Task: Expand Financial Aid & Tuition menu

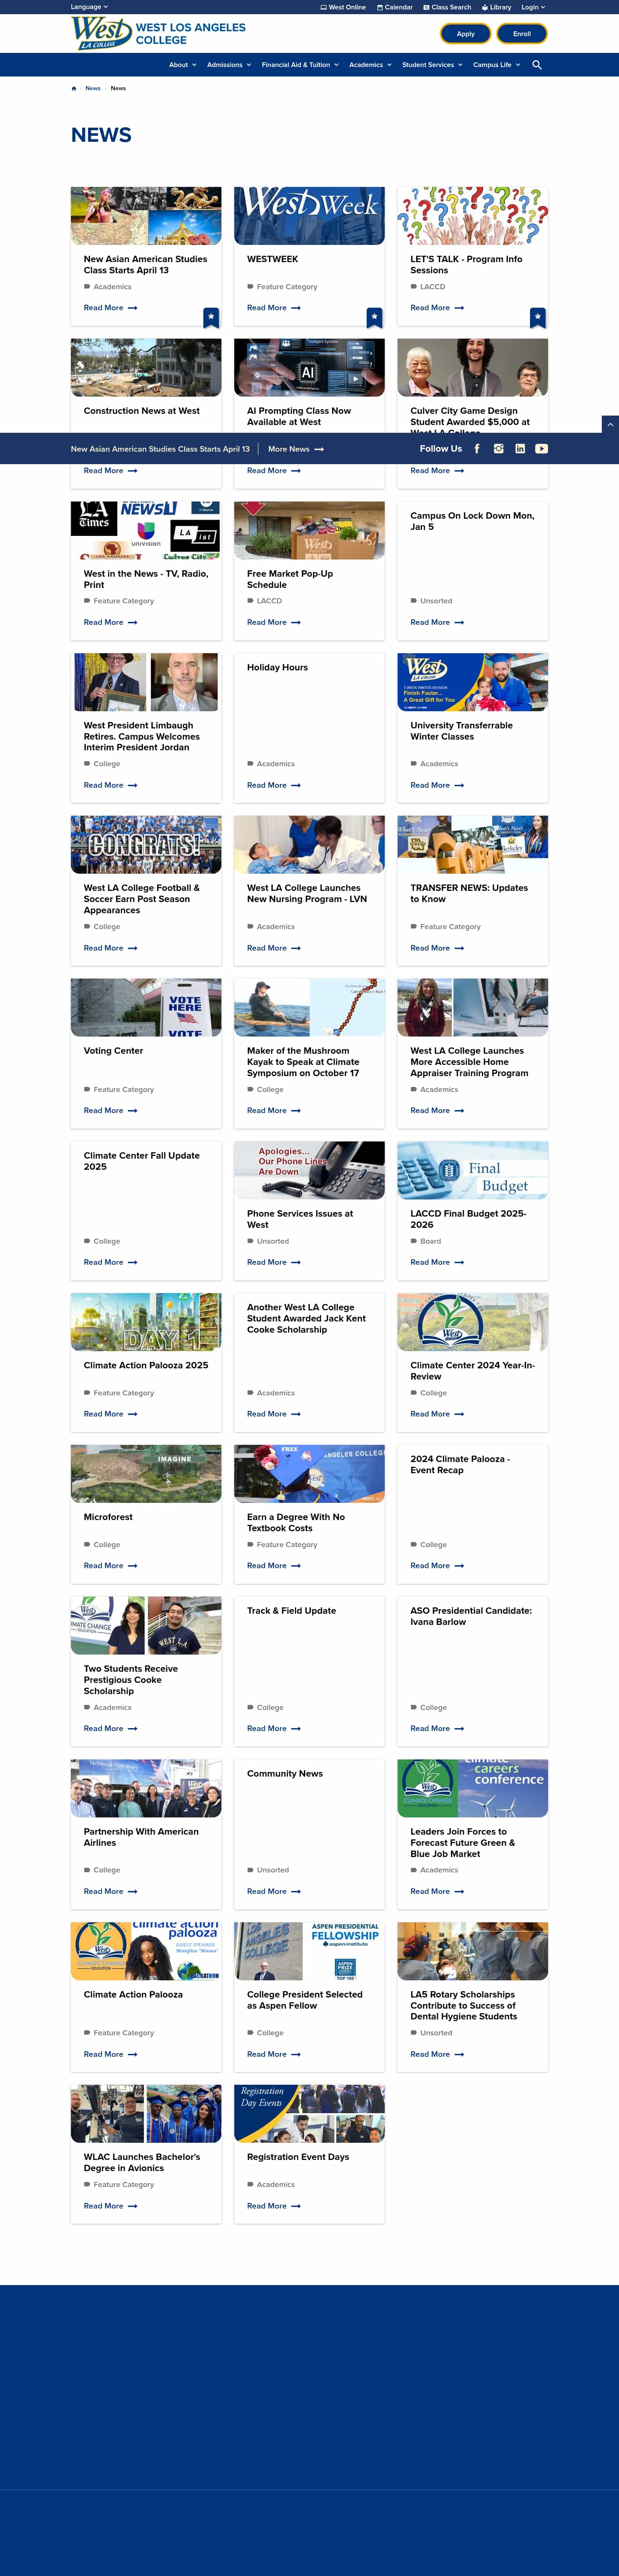Action: (x=300, y=65)
